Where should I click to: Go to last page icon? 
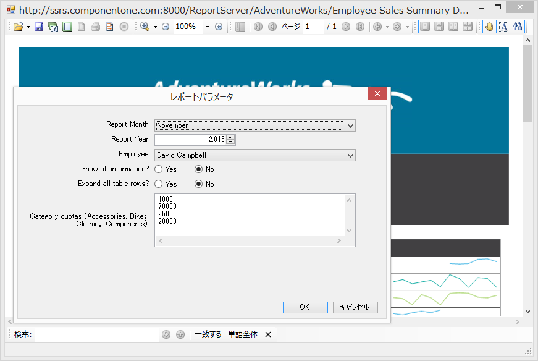(360, 27)
